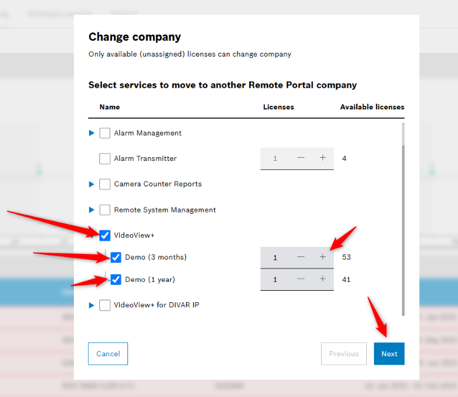Select the Camera Counter Reports checkbox

(105, 184)
